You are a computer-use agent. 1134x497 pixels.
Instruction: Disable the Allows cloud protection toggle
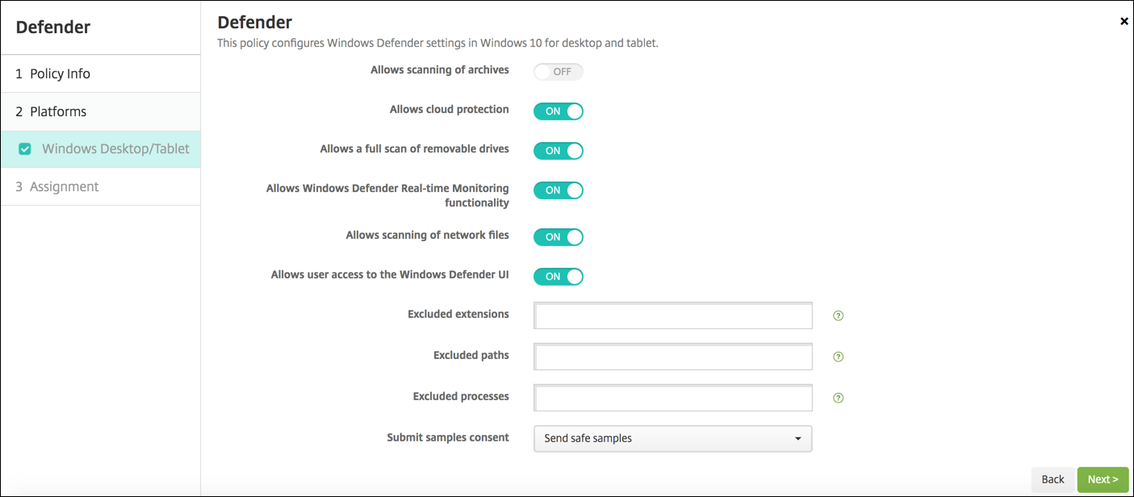point(558,111)
